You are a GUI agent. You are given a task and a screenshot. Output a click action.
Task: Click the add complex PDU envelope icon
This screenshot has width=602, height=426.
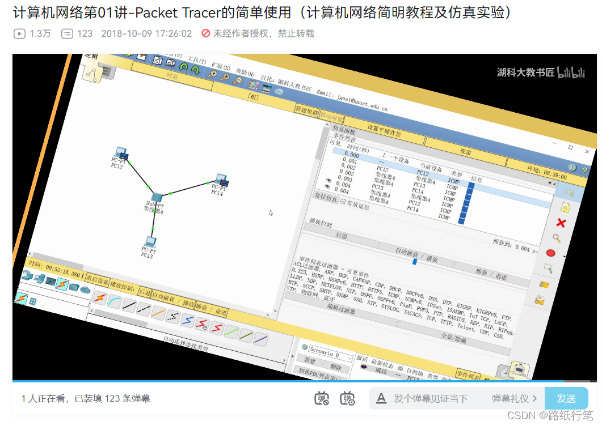540,300
